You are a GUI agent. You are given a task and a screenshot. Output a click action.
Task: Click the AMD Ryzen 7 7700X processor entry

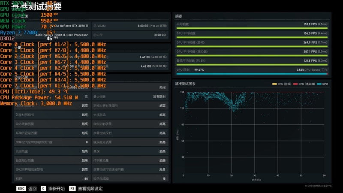coord(61,35)
